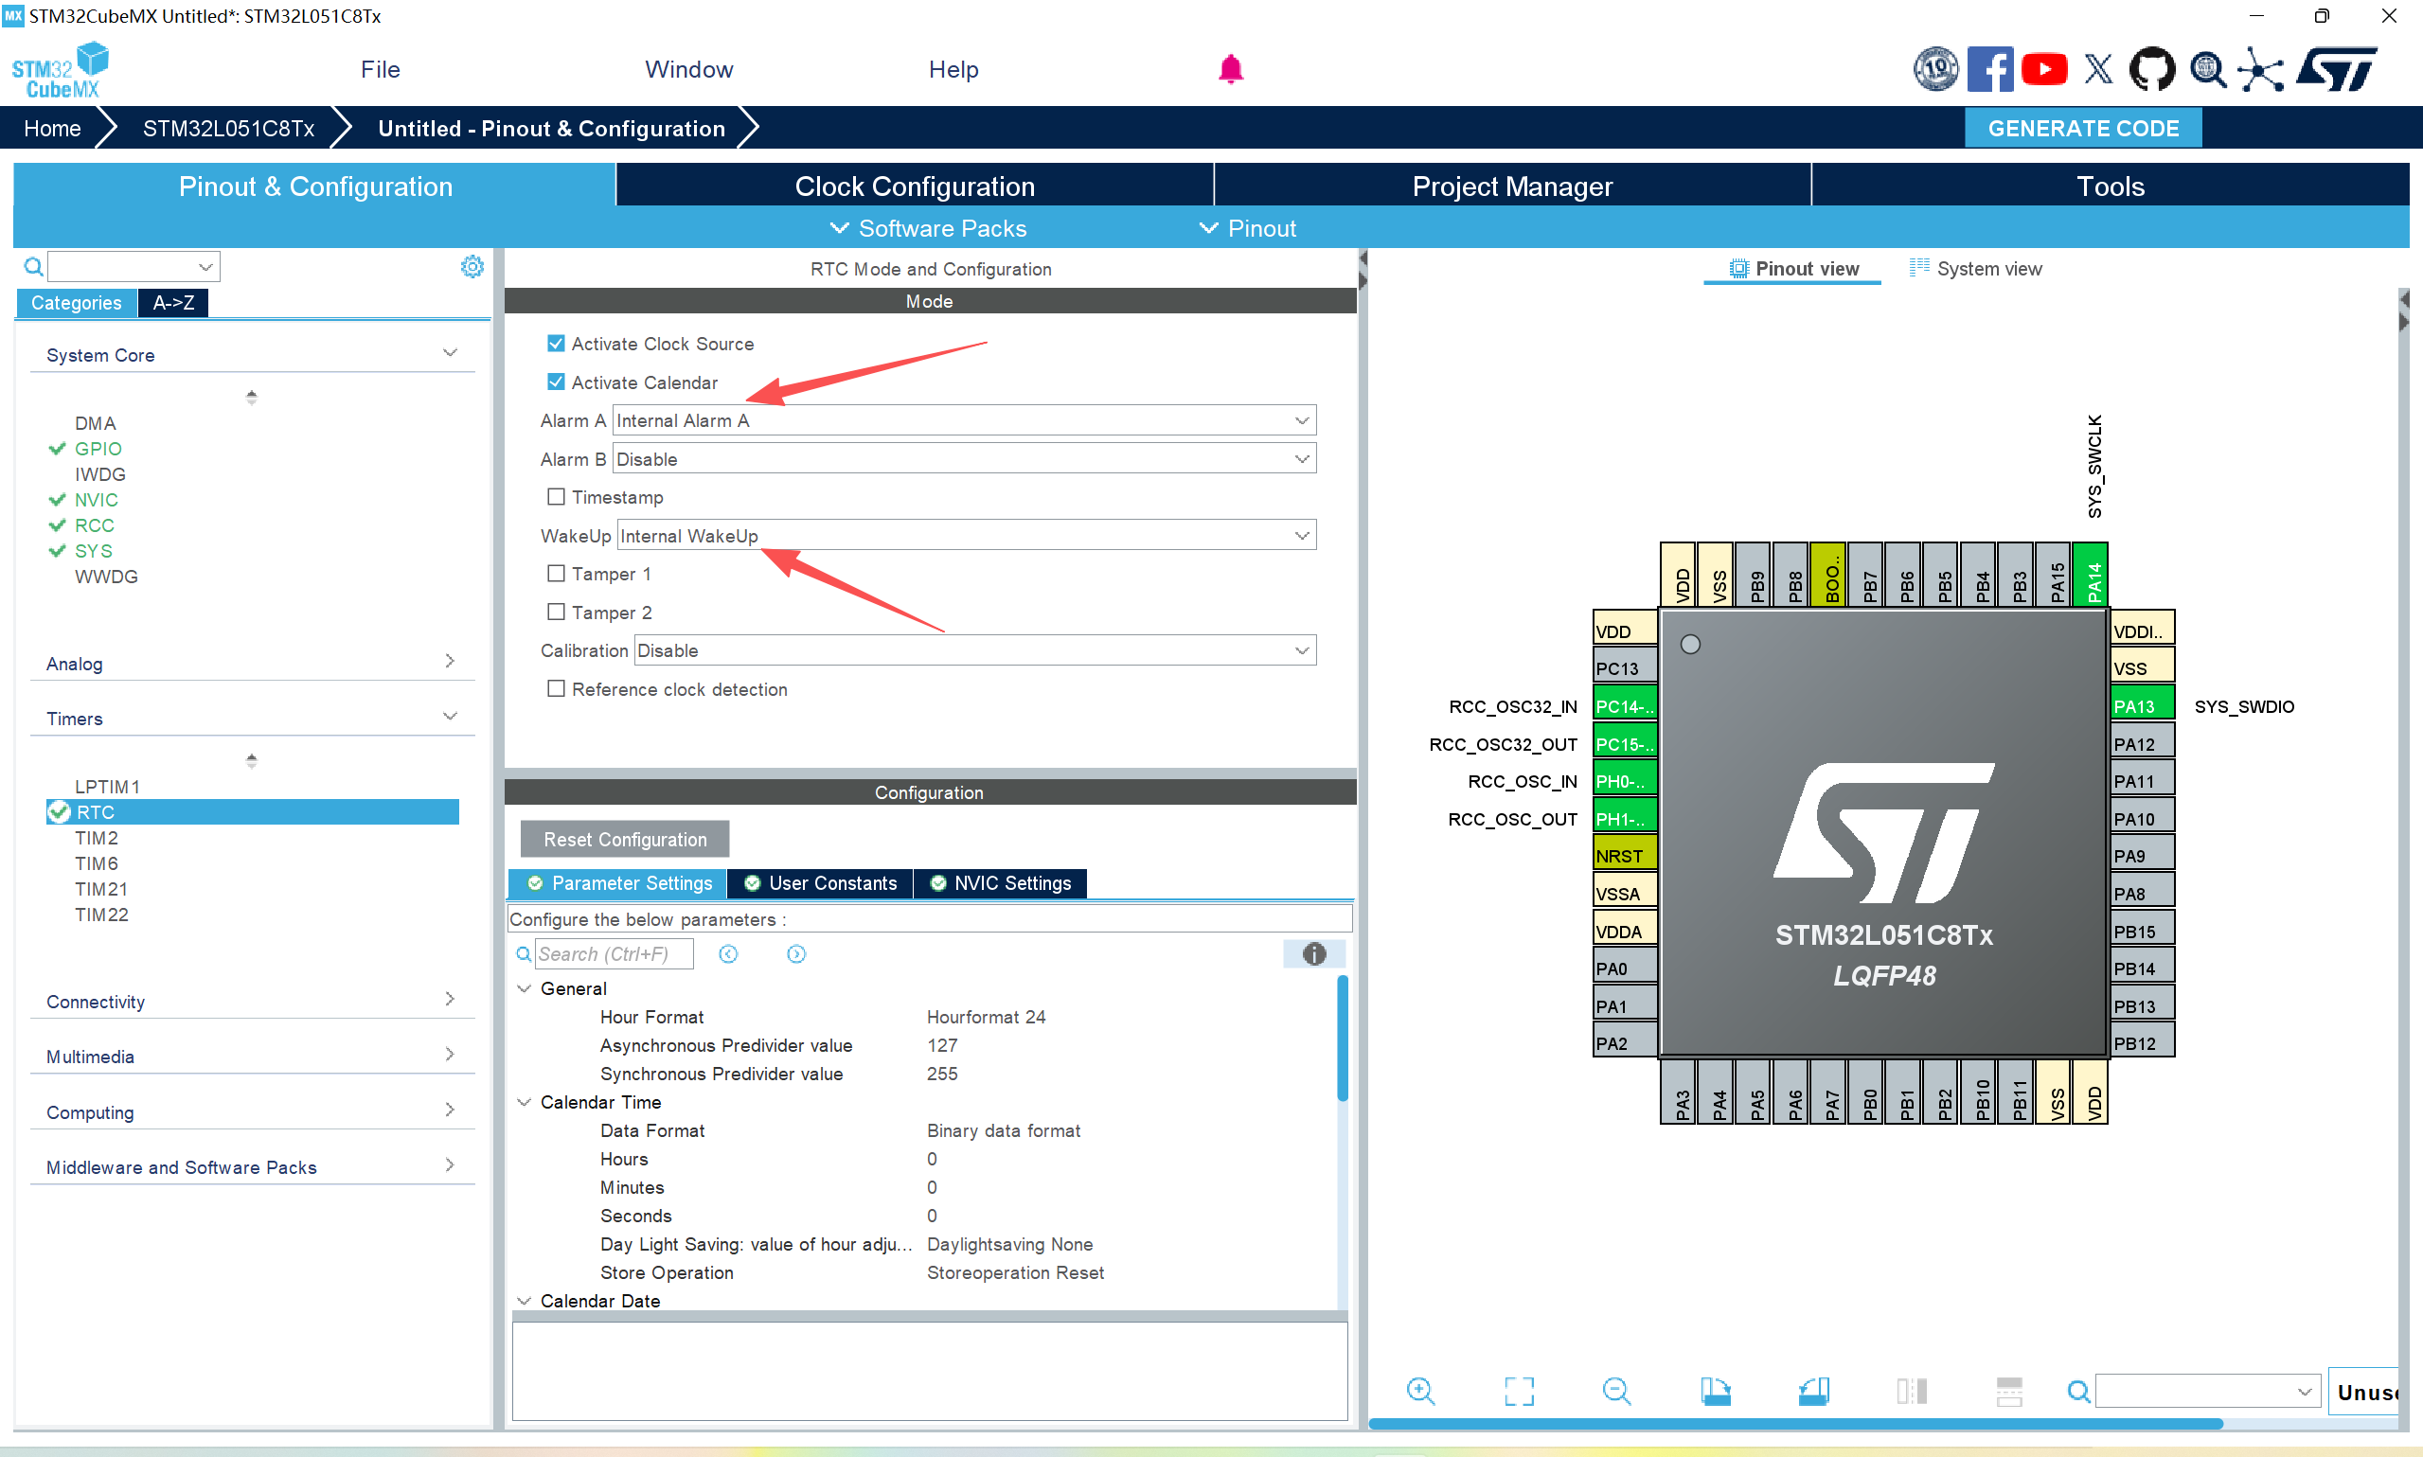The height and width of the screenshot is (1457, 2423).
Task: Click the ST network star icon
Action: (2261, 70)
